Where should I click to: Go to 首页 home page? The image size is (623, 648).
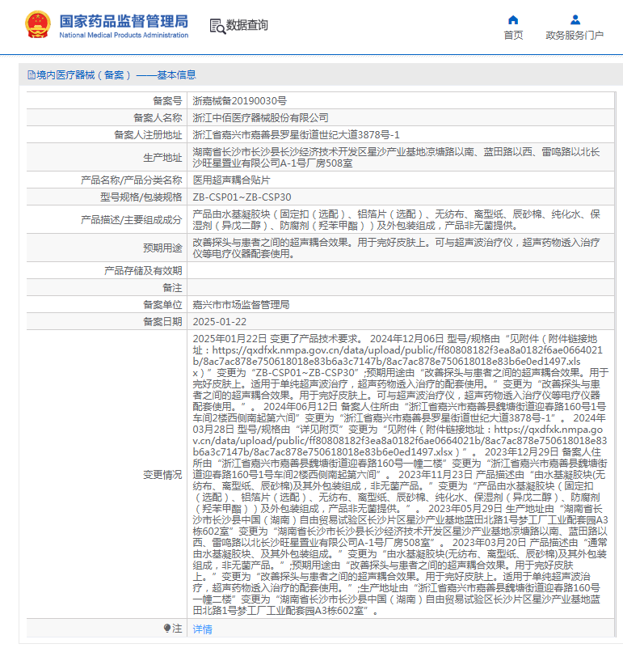[x=513, y=36]
